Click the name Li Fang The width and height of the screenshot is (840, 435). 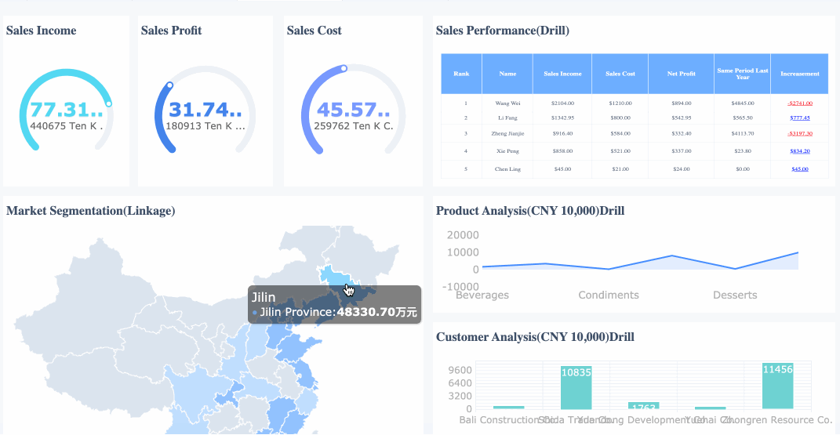[x=507, y=118]
